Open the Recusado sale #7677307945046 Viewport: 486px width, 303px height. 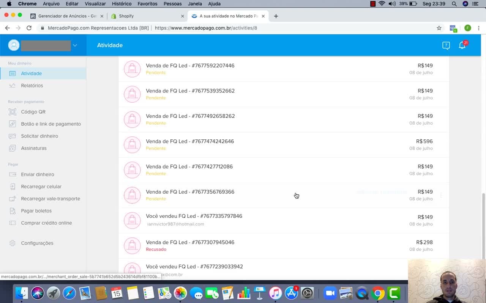click(284, 246)
